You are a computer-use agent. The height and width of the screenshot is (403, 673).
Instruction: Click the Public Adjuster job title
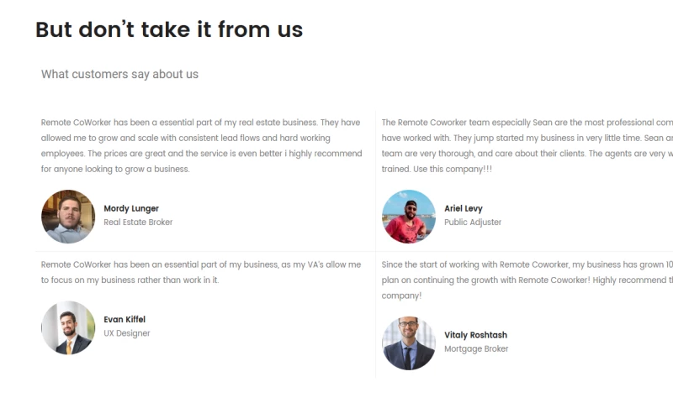click(x=473, y=222)
